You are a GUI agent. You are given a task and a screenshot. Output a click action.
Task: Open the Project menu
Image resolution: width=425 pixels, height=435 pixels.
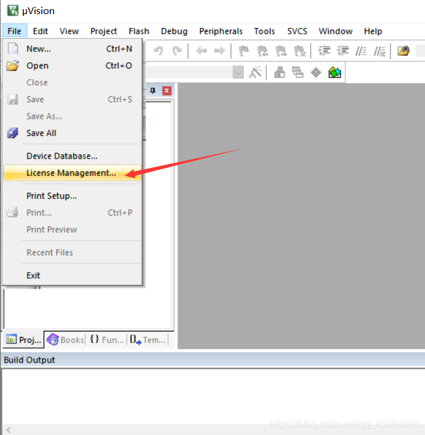pyautogui.click(x=104, y=31)
